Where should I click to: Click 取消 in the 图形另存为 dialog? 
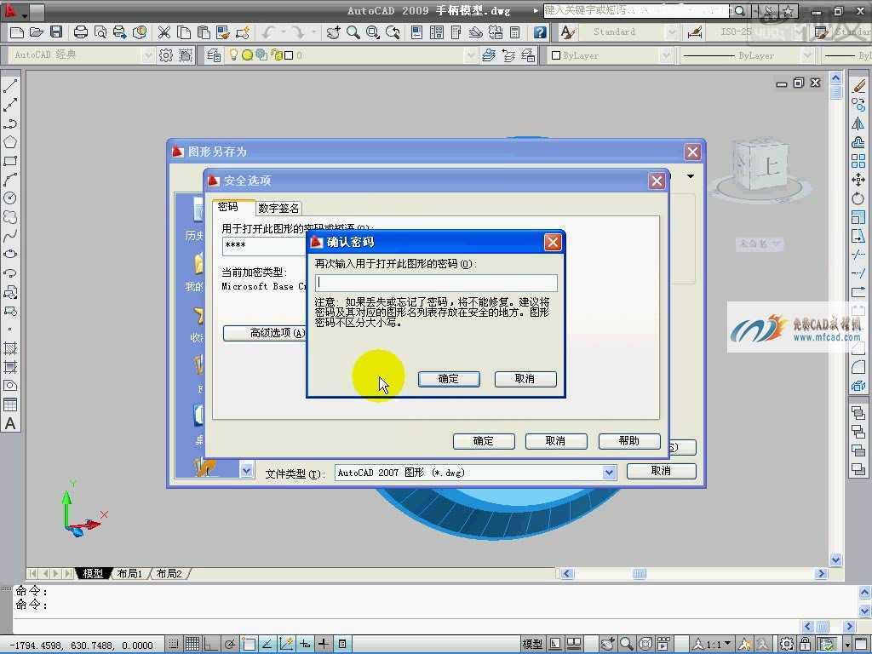(661, 471)
